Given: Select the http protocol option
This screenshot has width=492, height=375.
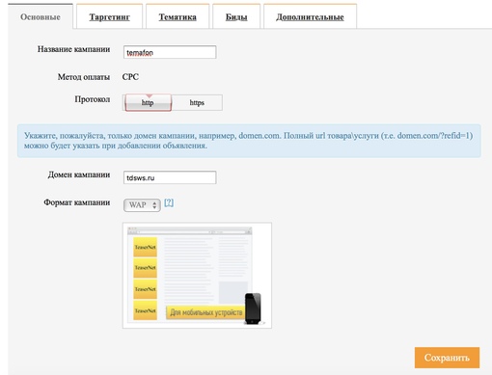Looking at the screenshot, I should [148, 103].
